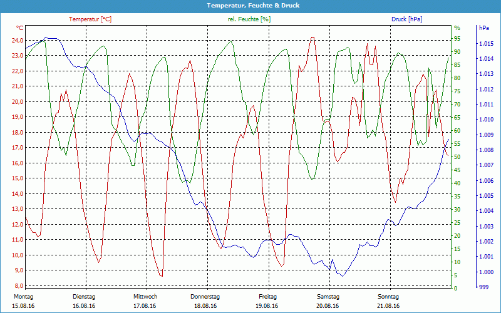Click the date '15.08.16'
Screen dimensions: 501x313
23,306
